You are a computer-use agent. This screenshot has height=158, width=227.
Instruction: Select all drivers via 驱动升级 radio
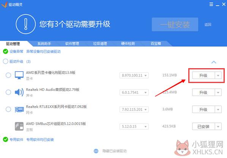tap(5, 61)
